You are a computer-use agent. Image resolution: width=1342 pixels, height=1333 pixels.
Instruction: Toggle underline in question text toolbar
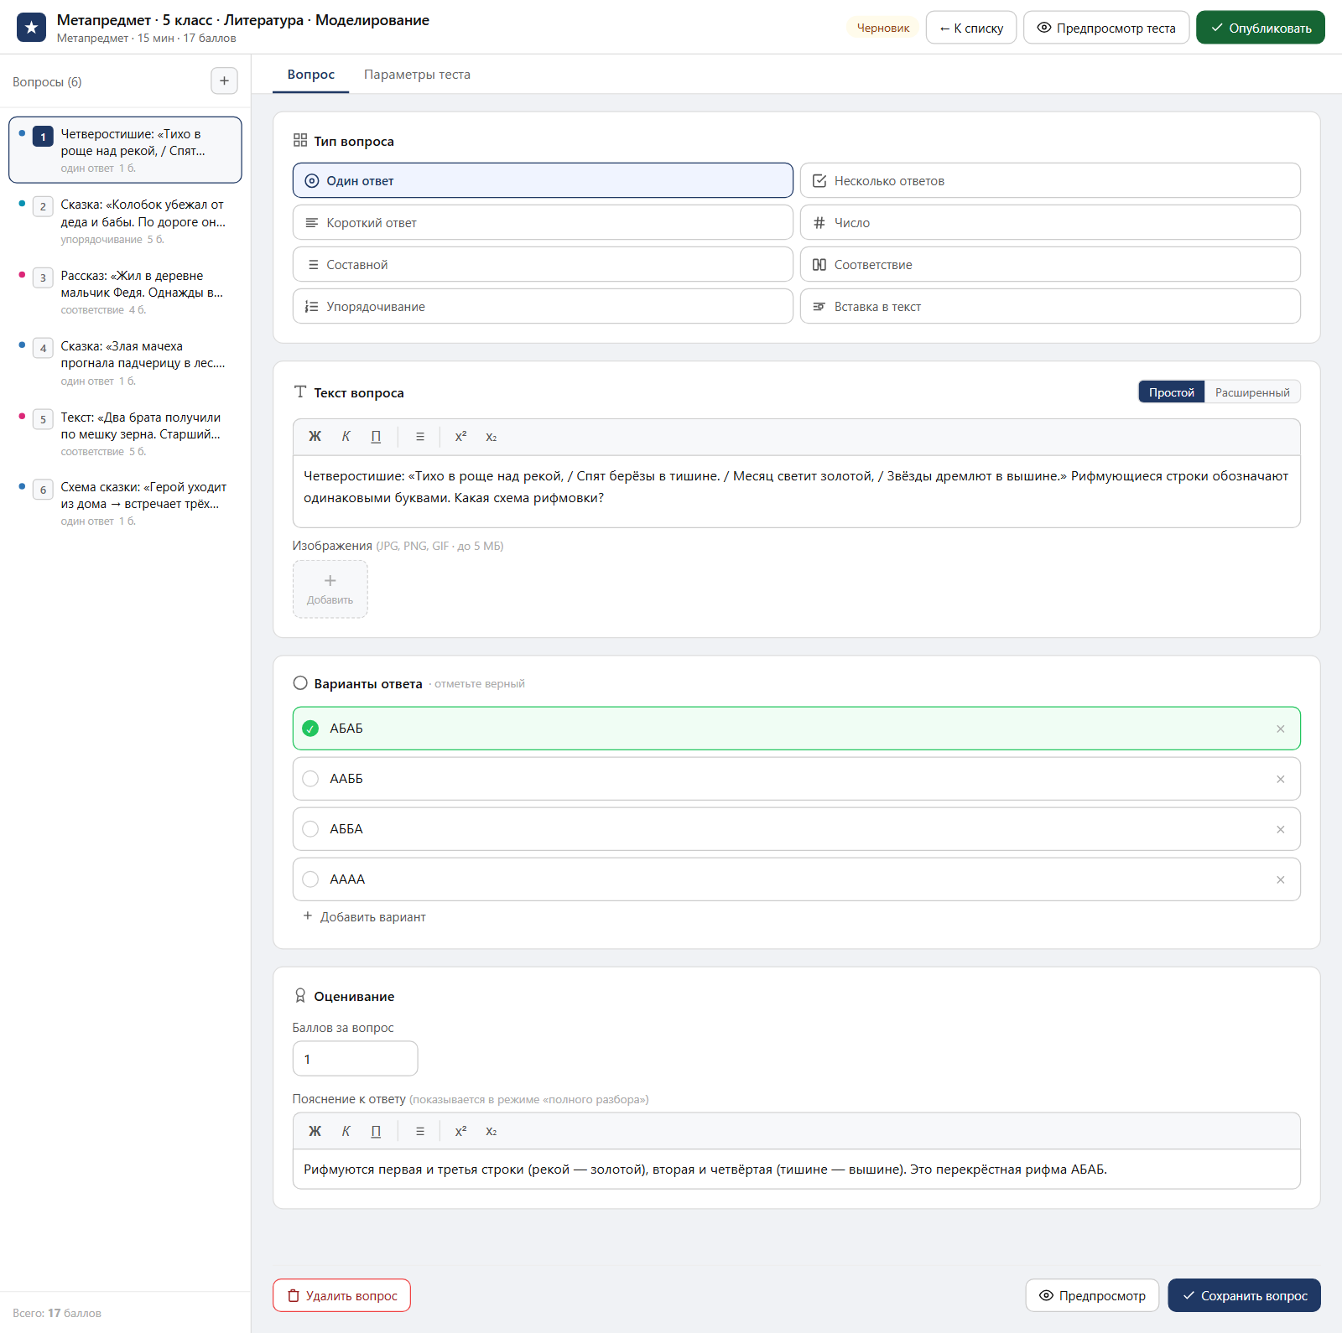coord(376,437)
